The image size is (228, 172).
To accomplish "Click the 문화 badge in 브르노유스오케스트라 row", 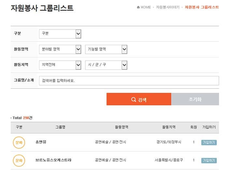I will pyautogui.click(x=19, y=161).
